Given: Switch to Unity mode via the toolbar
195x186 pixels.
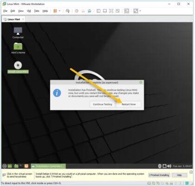Looking at the screenshot, I should pos(117,11).
